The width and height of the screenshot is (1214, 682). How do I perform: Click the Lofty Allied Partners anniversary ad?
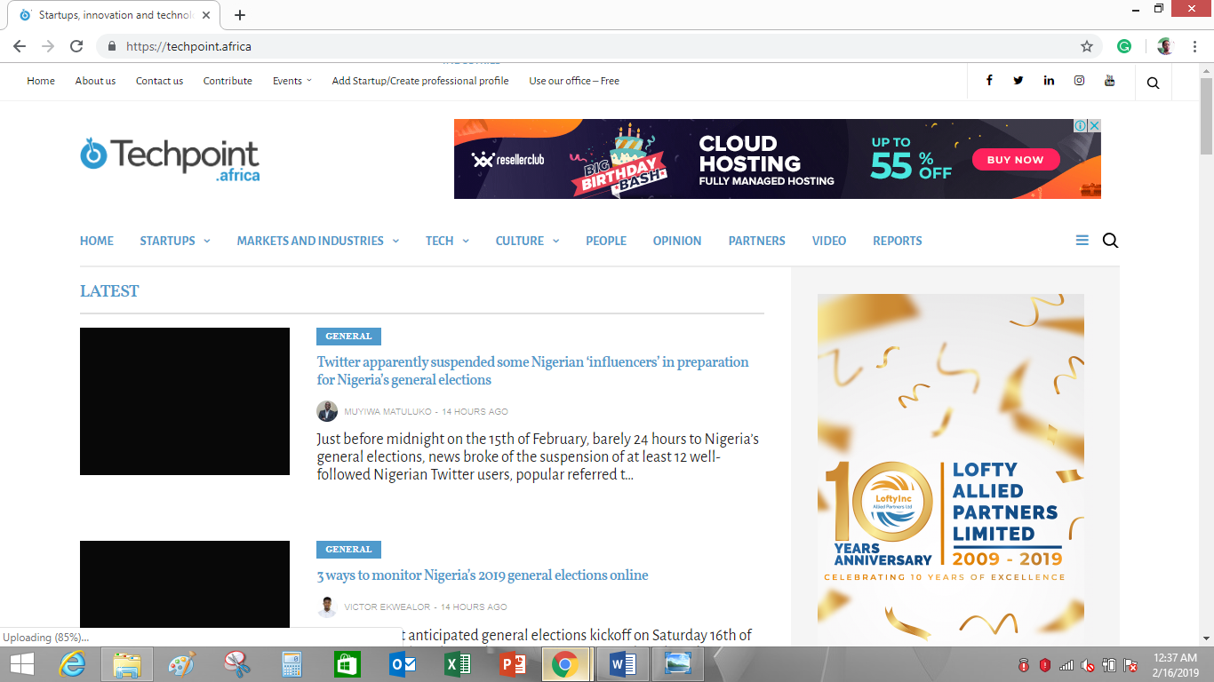coord(951,470)
